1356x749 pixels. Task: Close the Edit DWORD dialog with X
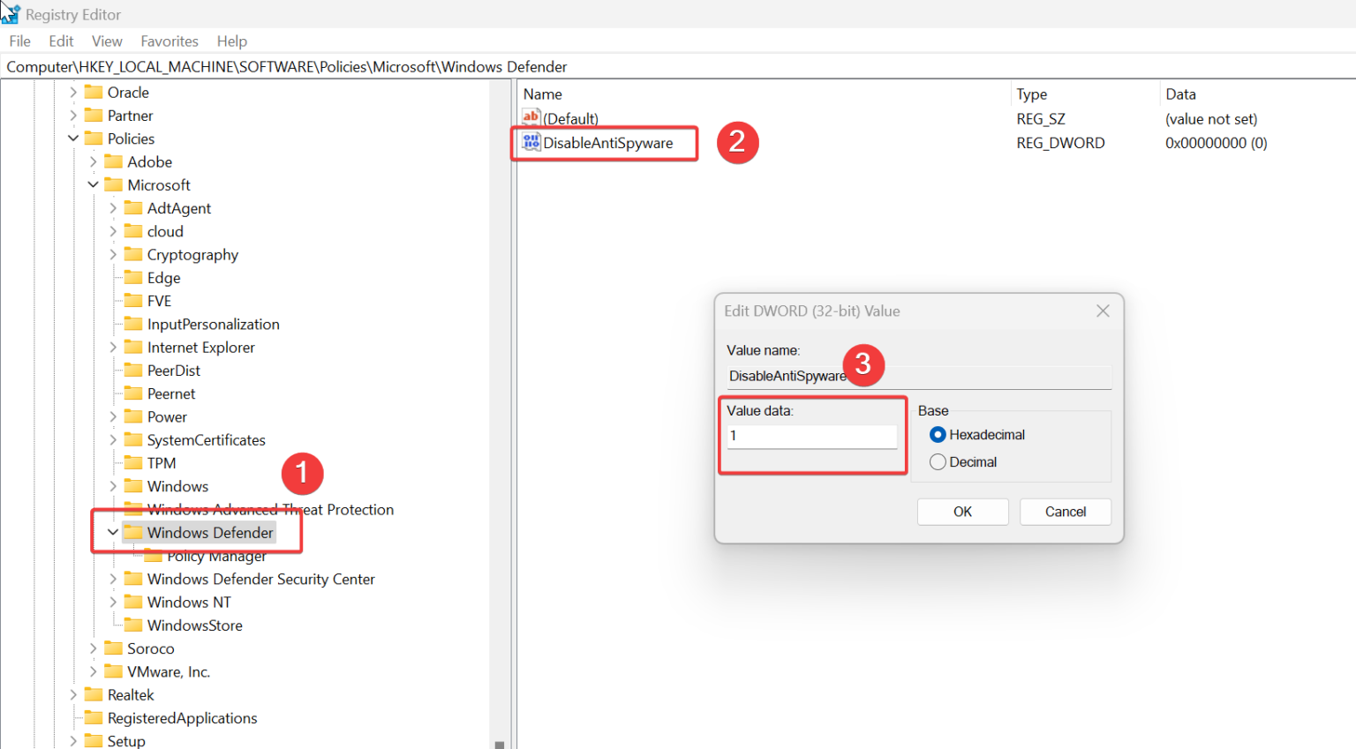(x=1103, y=311)
